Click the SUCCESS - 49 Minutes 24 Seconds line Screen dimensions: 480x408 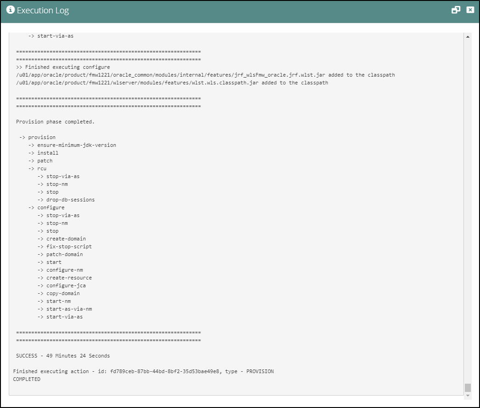tap(63, 356)
